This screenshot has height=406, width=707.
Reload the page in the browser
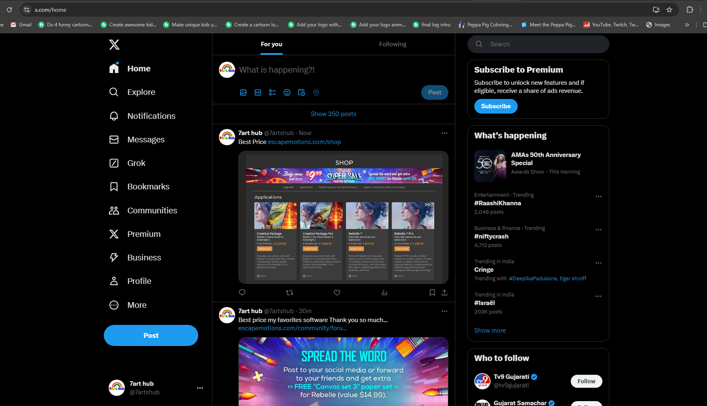(x=9, y=10)
